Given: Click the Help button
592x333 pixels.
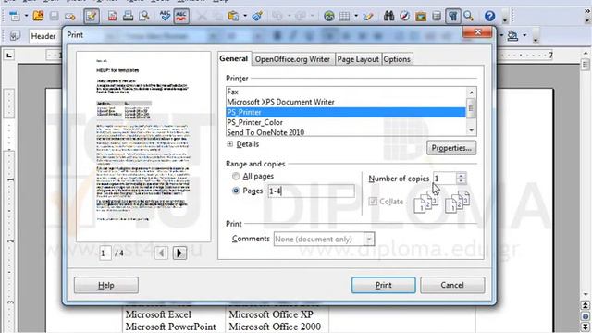Looking at the screenshot, I should coord(106,285).
